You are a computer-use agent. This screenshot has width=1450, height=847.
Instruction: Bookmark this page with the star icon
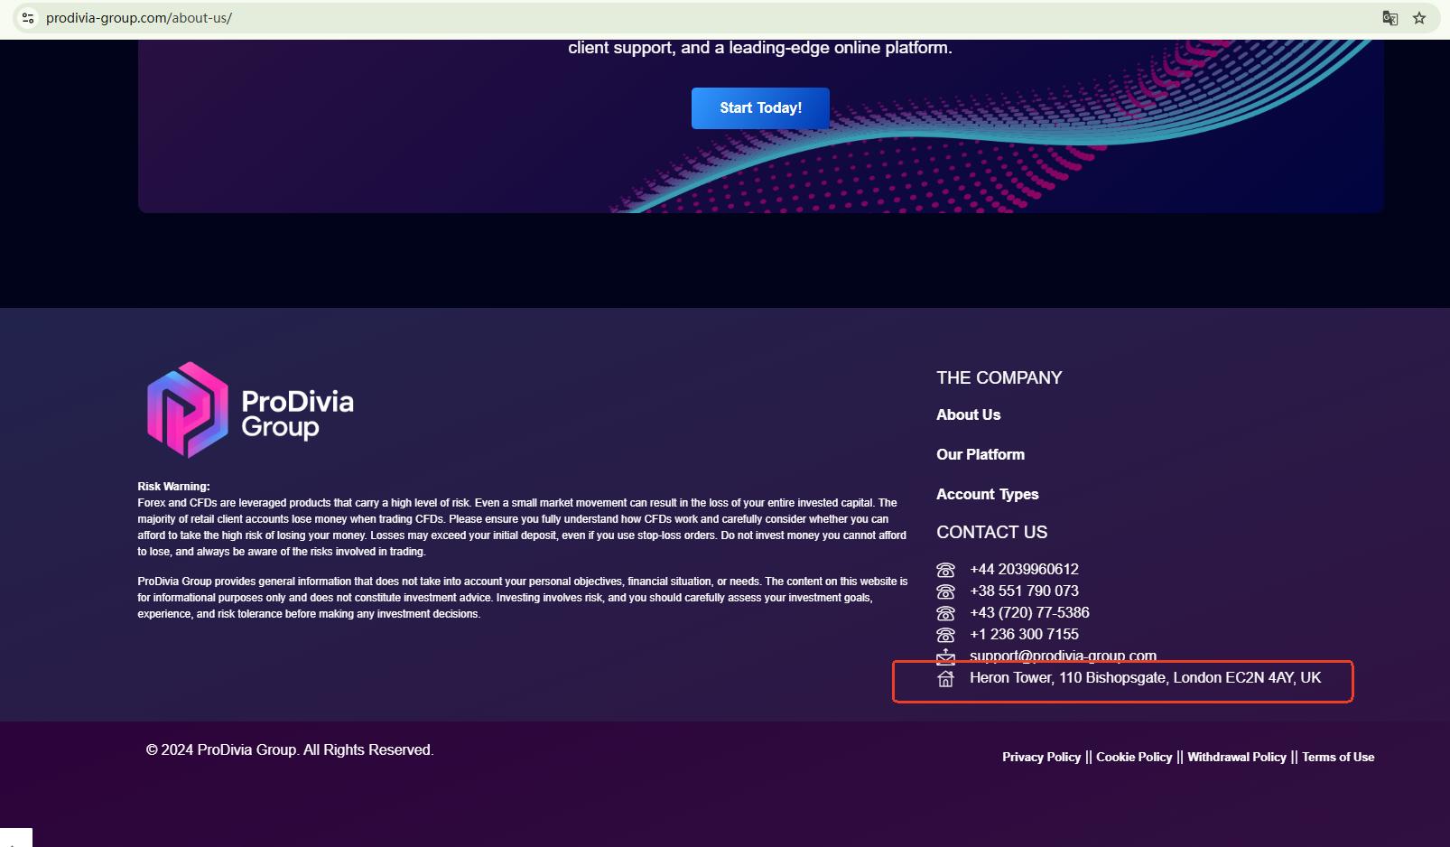coord(1419,18)
